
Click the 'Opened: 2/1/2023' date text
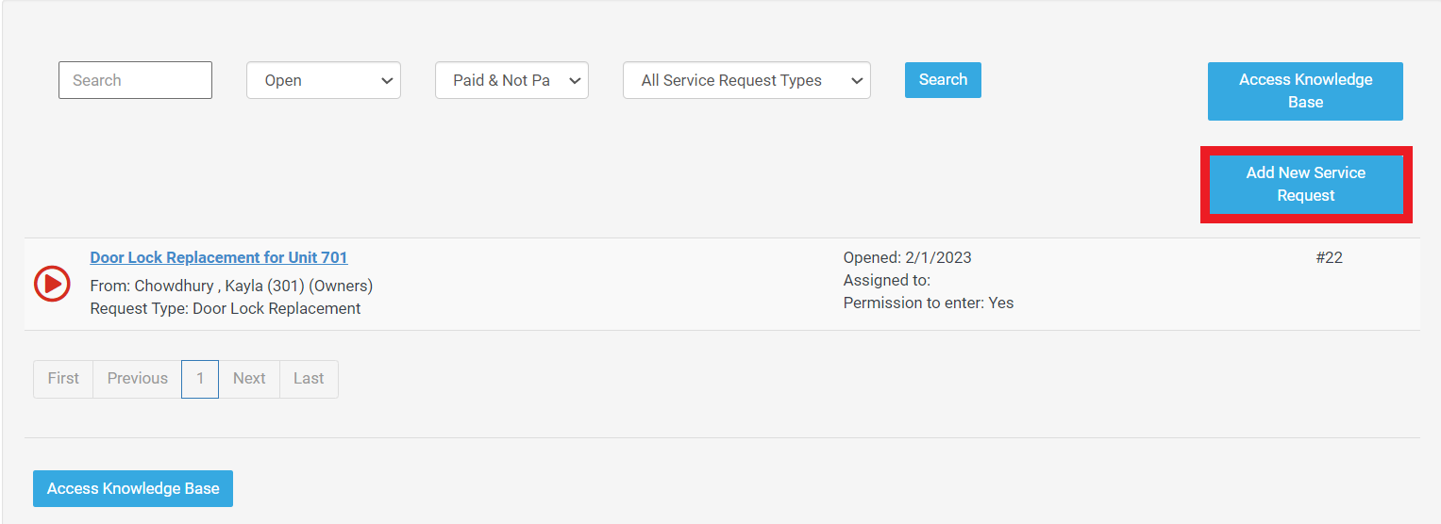907,257
